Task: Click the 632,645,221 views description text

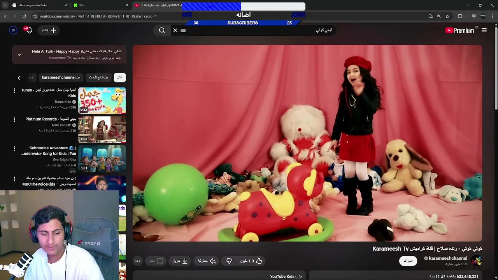Action: 454,276
